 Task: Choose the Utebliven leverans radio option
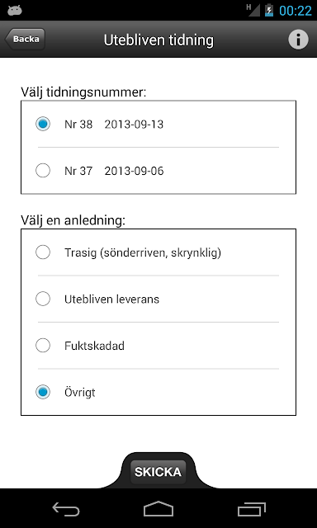(43, 299)
